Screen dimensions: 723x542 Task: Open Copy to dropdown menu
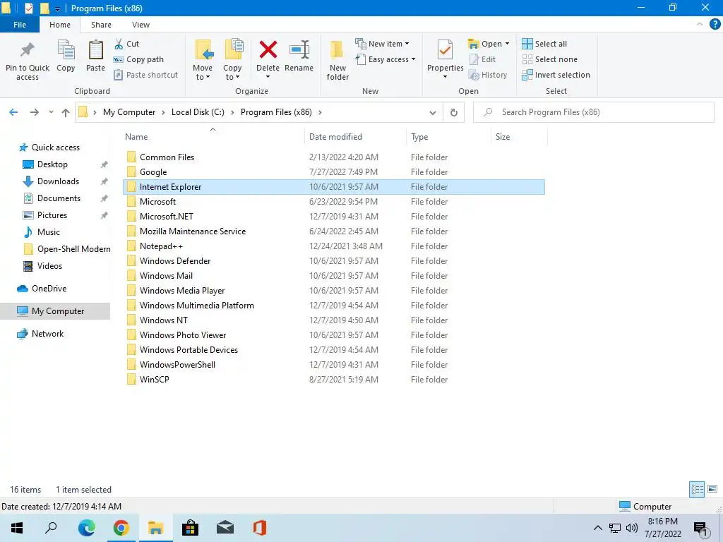pos(232,60)
